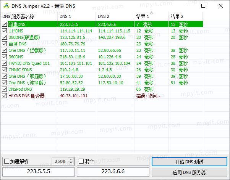Viewport: 230px width, 180px height.
Task: Click the 1.2.4.8 address cell
Action: pyautogui.click(x=105, y=70)
